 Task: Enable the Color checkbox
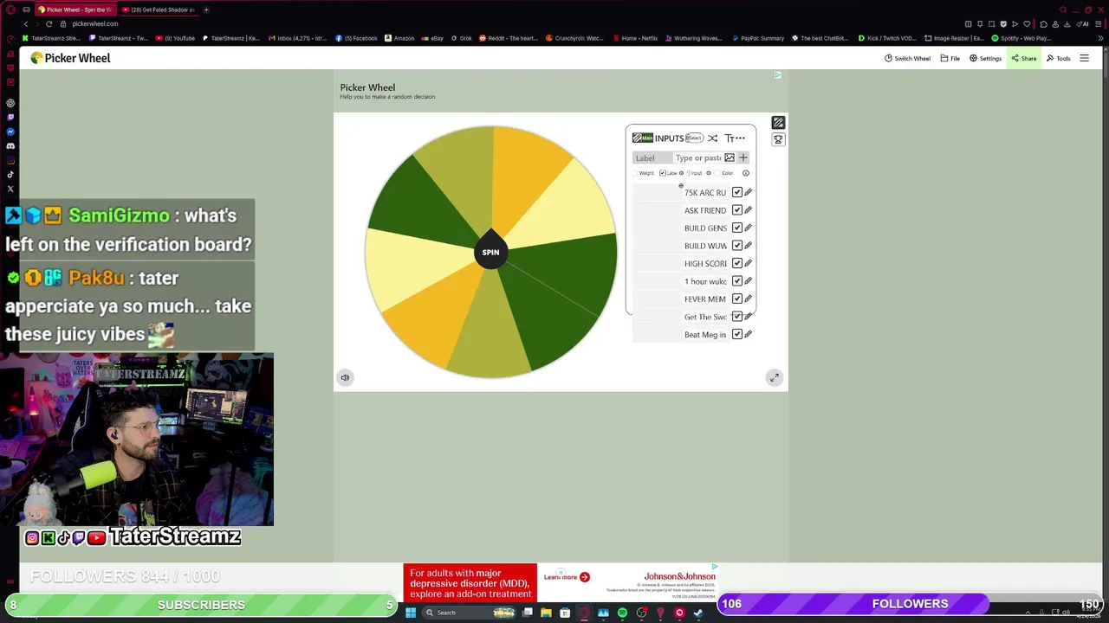(x=717, y=173)
